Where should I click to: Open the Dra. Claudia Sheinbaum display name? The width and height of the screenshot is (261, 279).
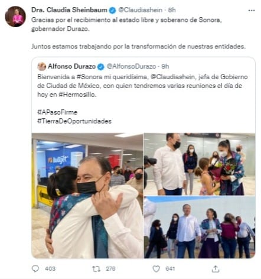(69, 10)
